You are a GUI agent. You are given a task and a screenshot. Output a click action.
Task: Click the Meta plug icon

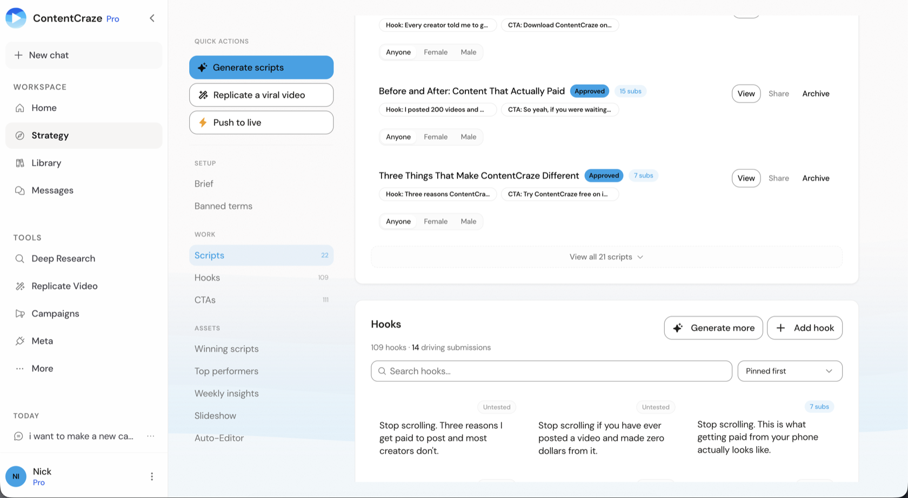20,341
